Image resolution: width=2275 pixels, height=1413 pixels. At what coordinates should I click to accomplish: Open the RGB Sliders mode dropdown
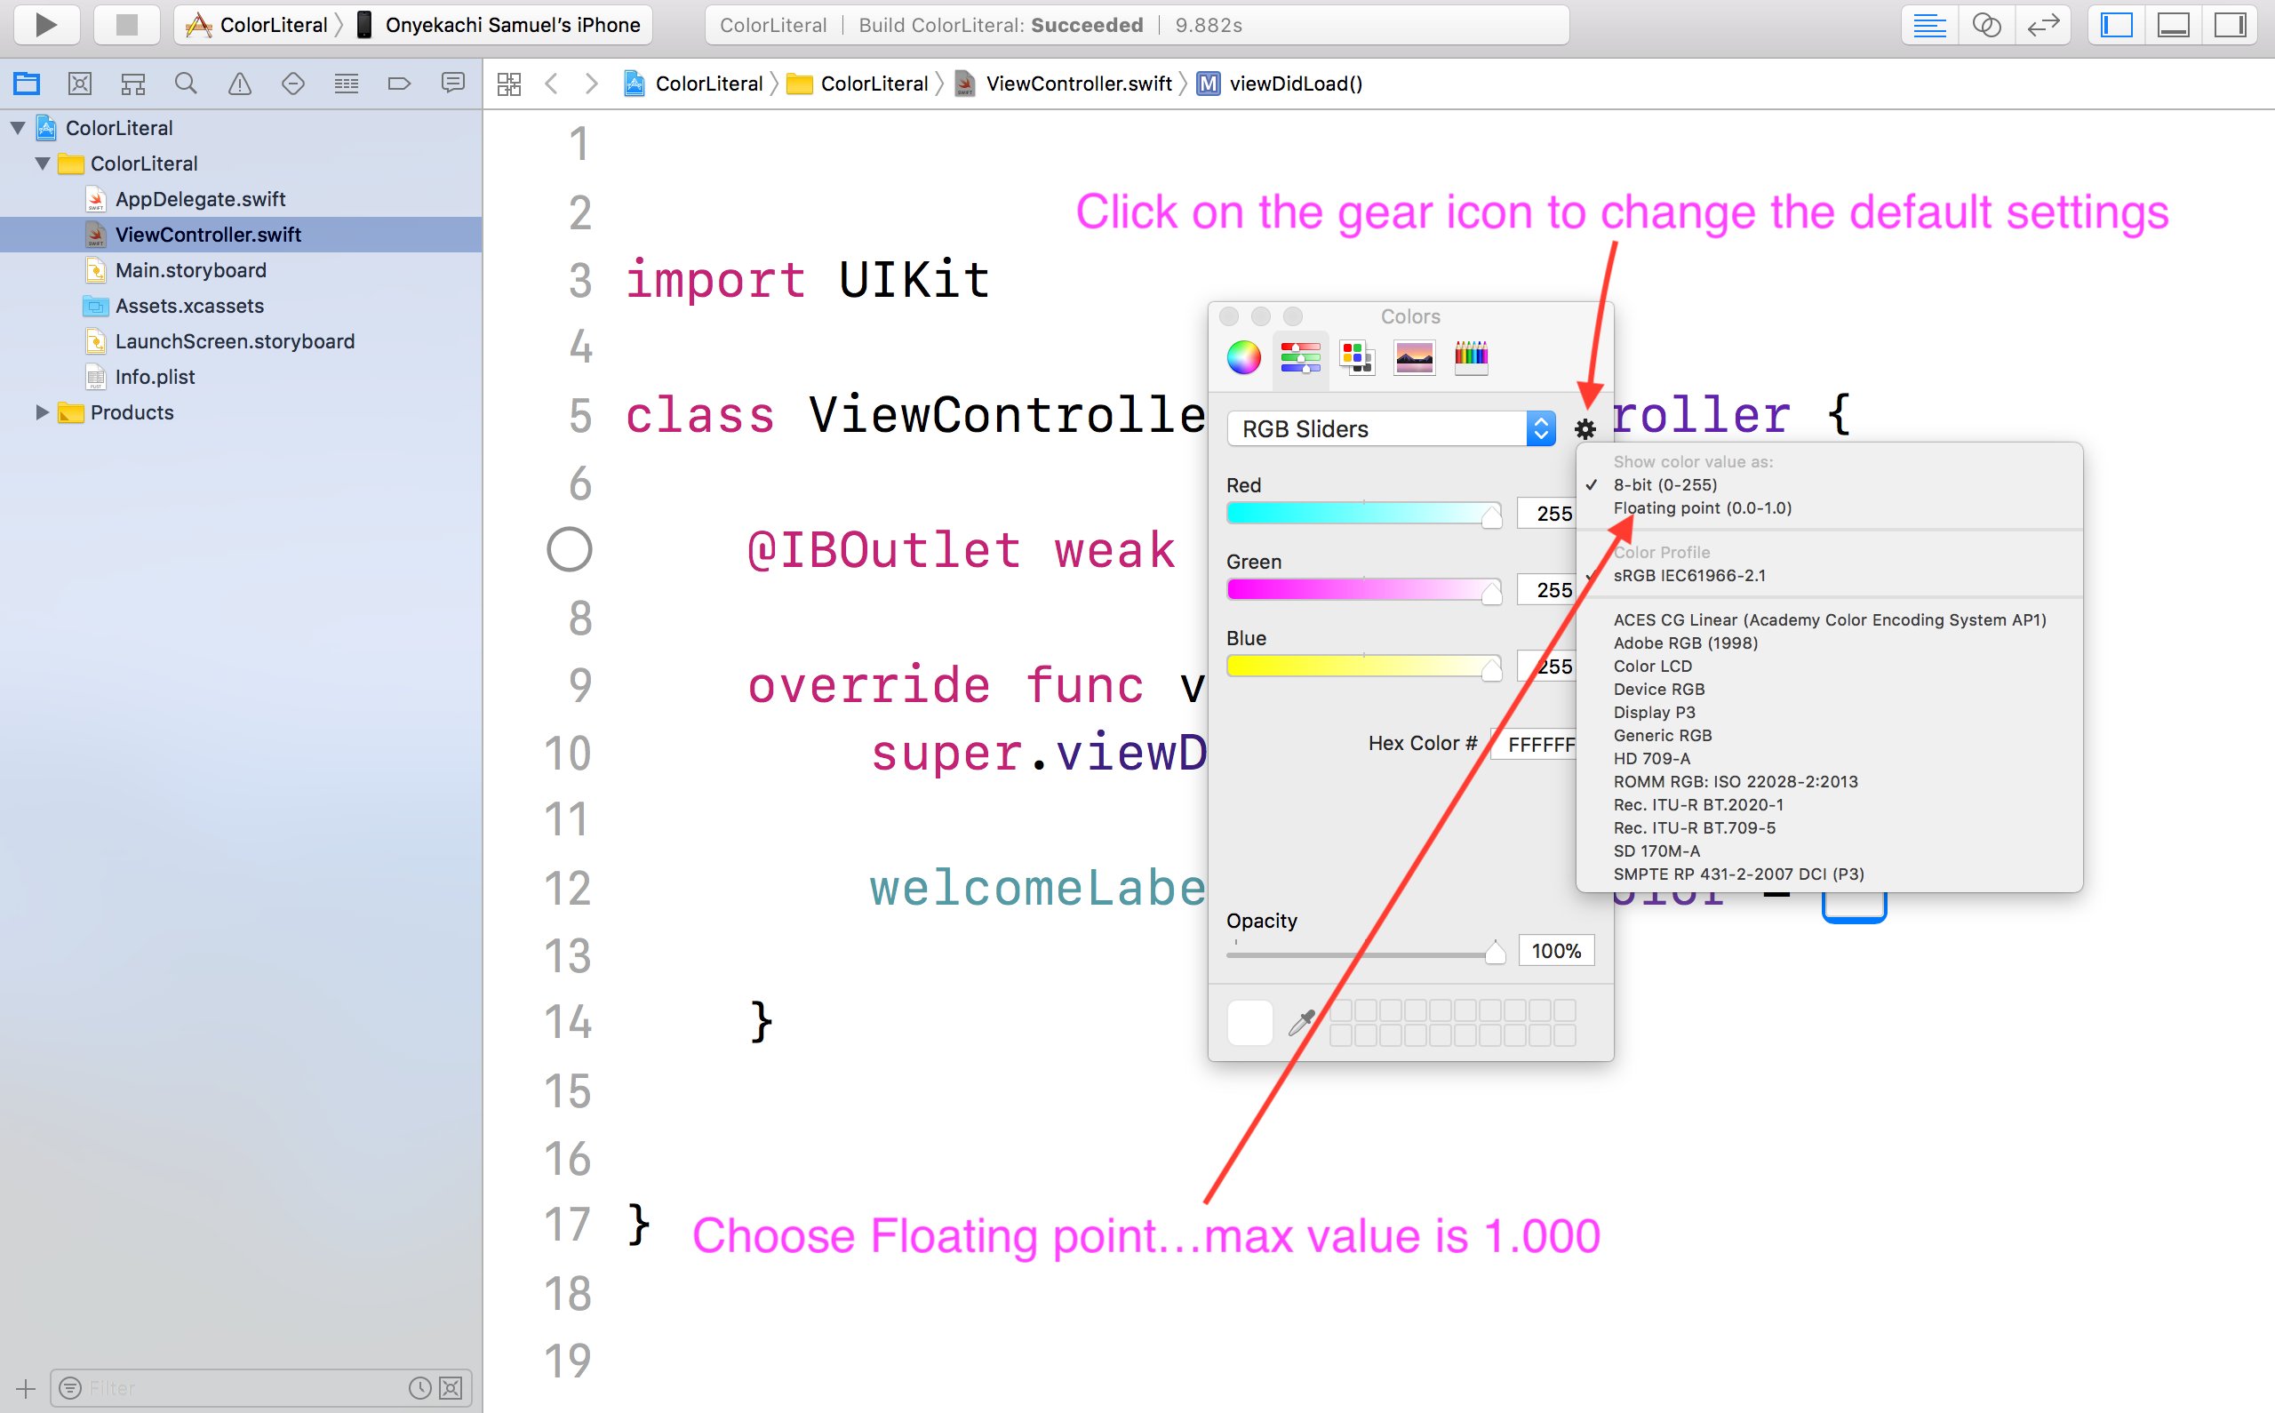coord(1540,428)
